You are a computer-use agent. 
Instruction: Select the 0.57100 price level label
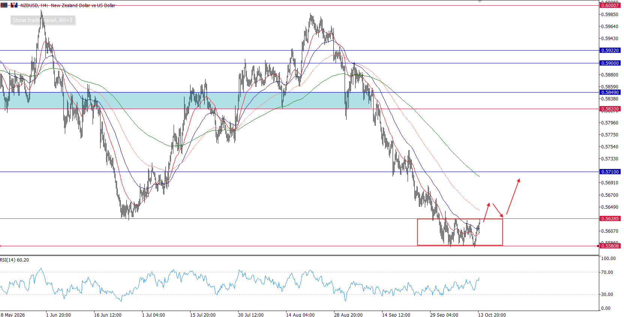[610, 172]
